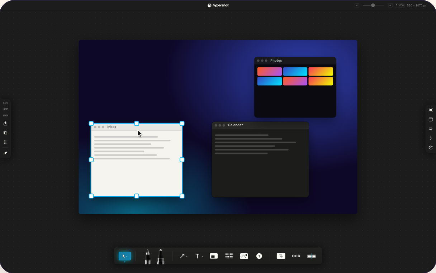Click the camera capture-area icon

click(x=431, y=110)
